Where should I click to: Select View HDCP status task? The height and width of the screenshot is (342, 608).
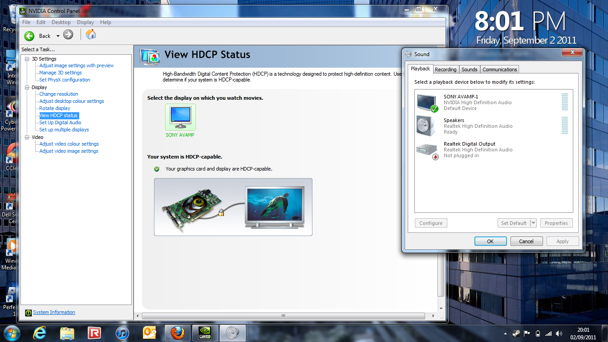point(59,115)
